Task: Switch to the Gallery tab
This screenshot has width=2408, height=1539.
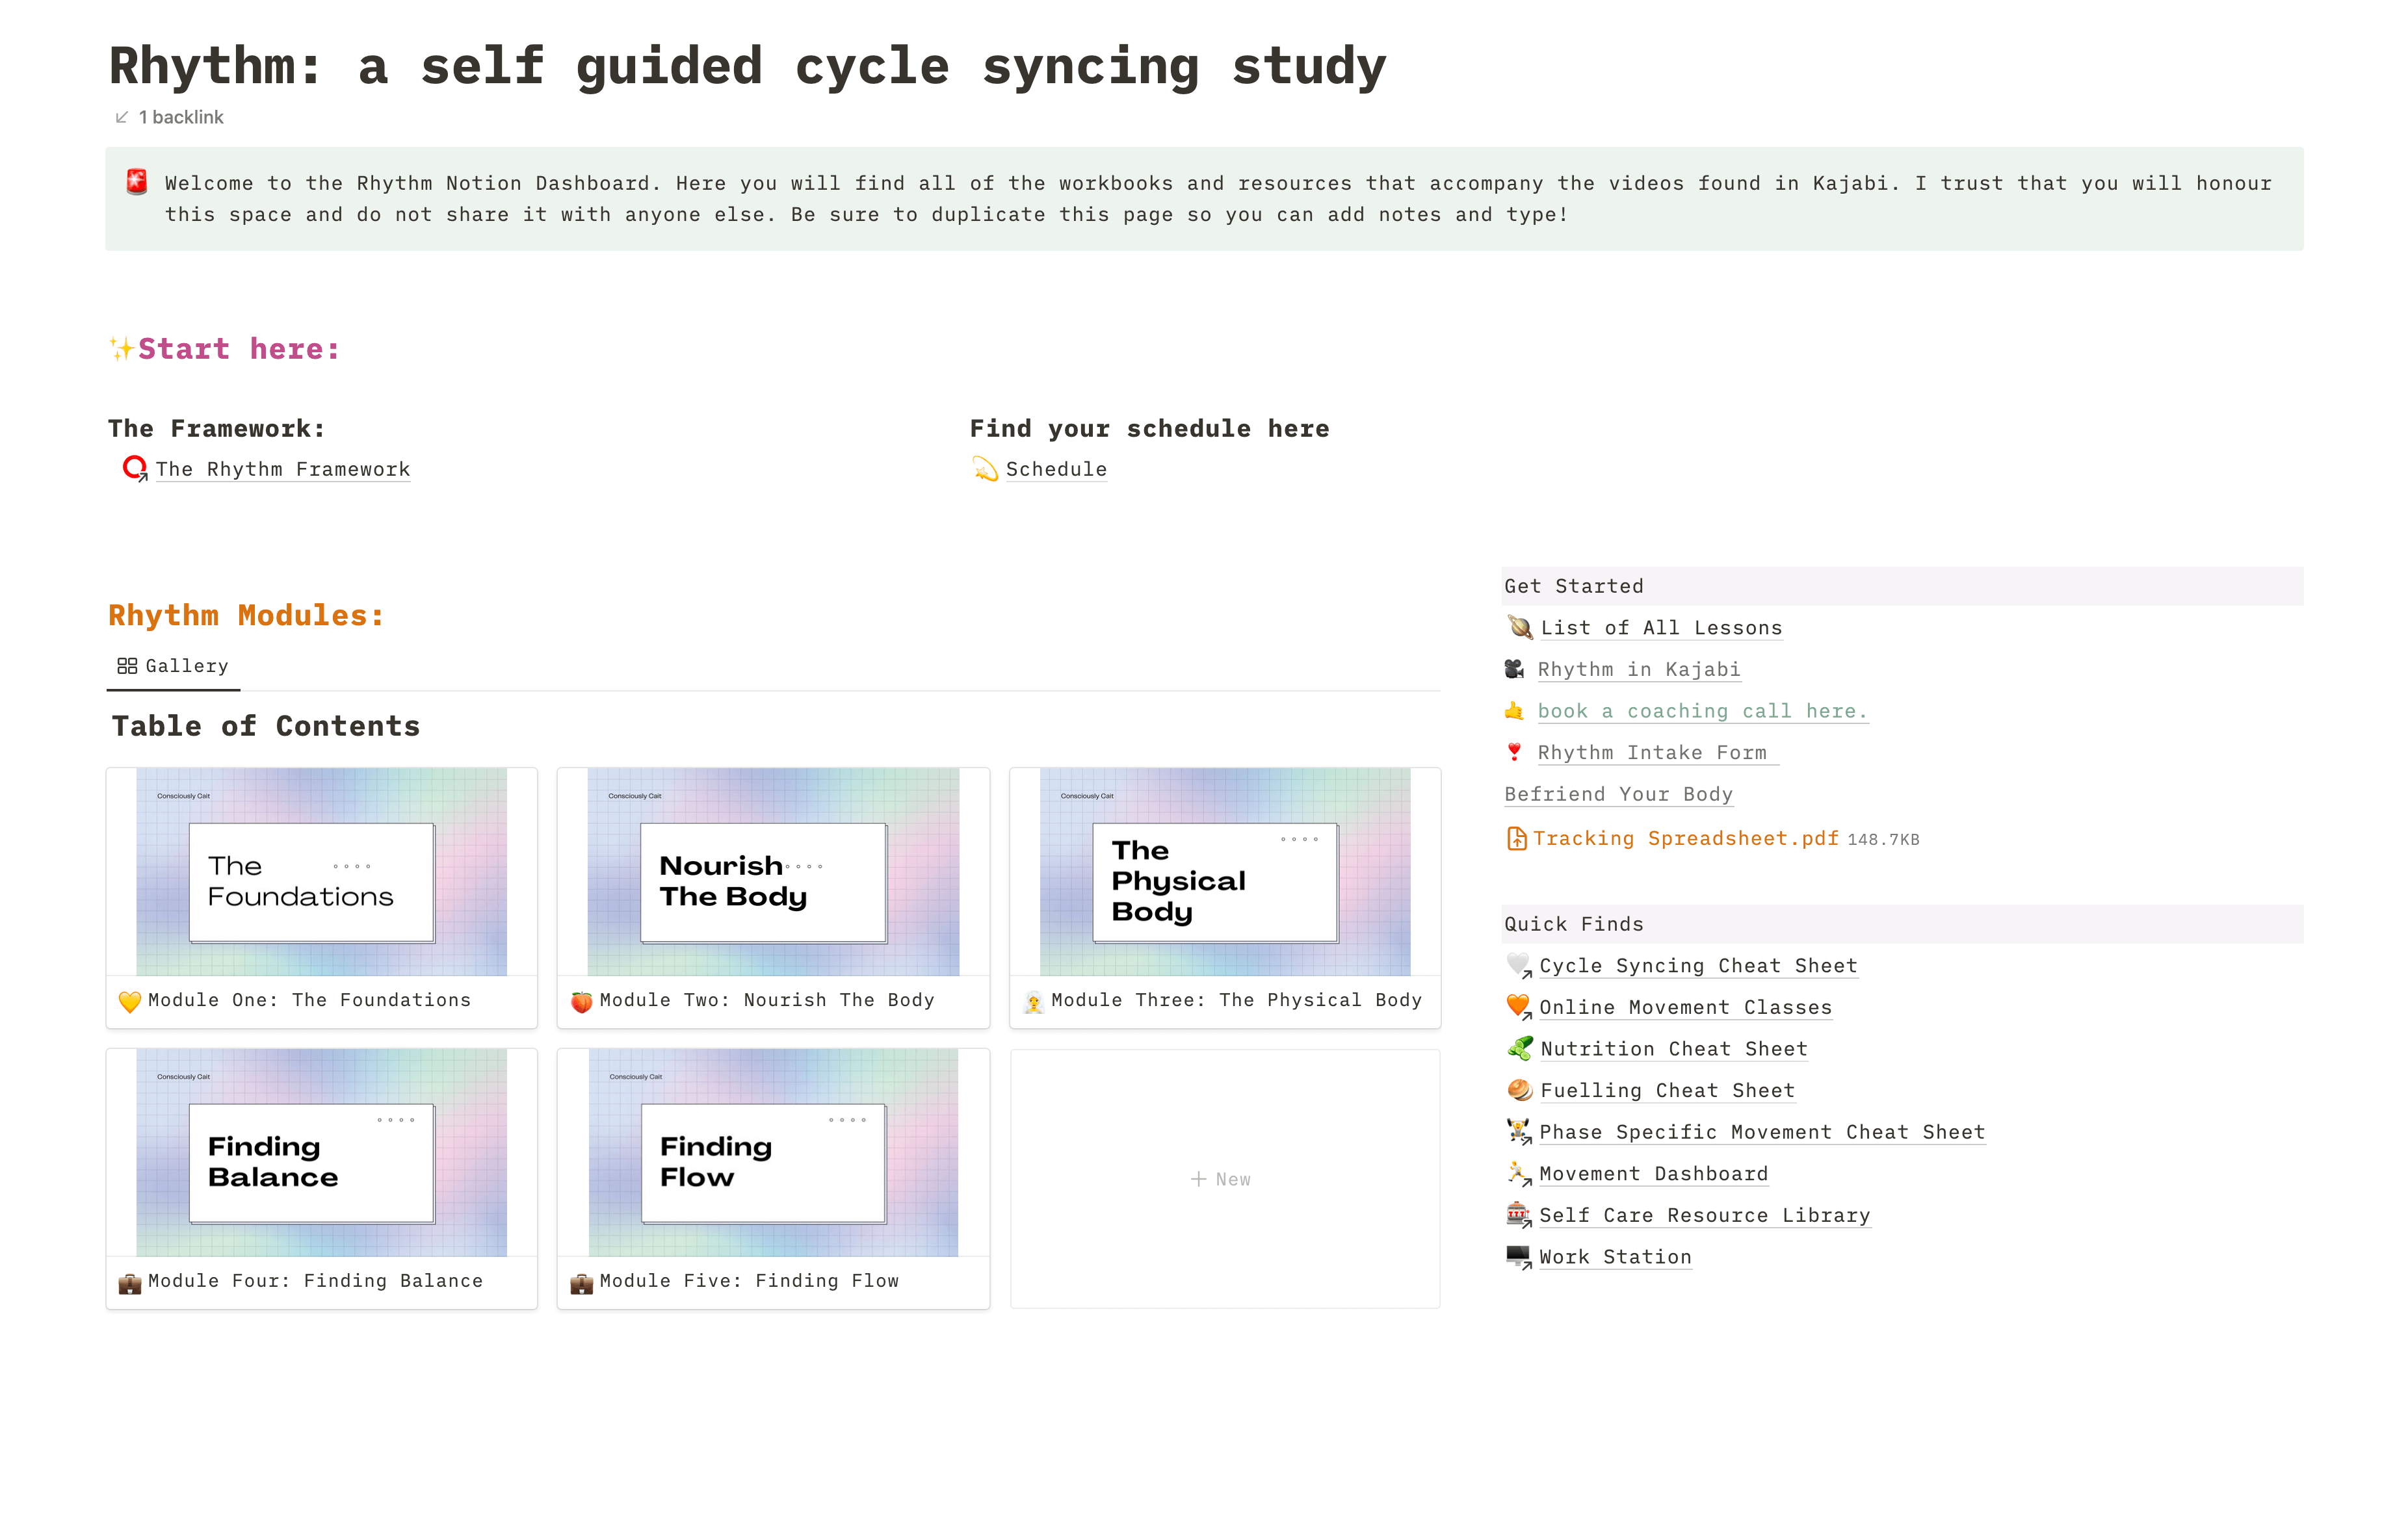Action: pyautogui.click(x=174, y=666)
